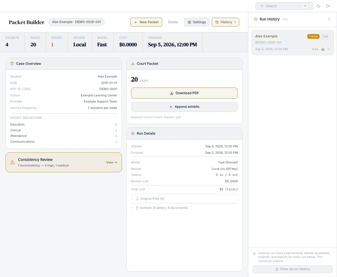Expand Exhibits (4 letters, 4 documents)
The width and height of the screenshot is (337, 277).
(184, 208)
